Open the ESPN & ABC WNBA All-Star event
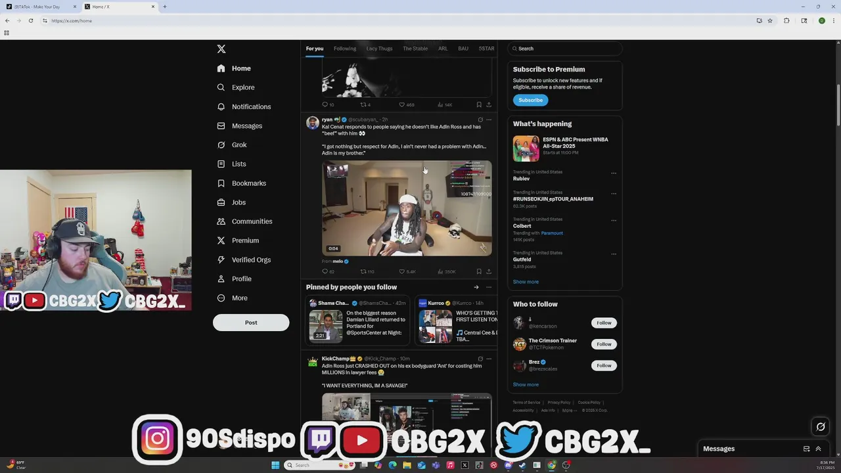Image resolution: width=841 pixels, height=473 pixels. tap(565, 148)
